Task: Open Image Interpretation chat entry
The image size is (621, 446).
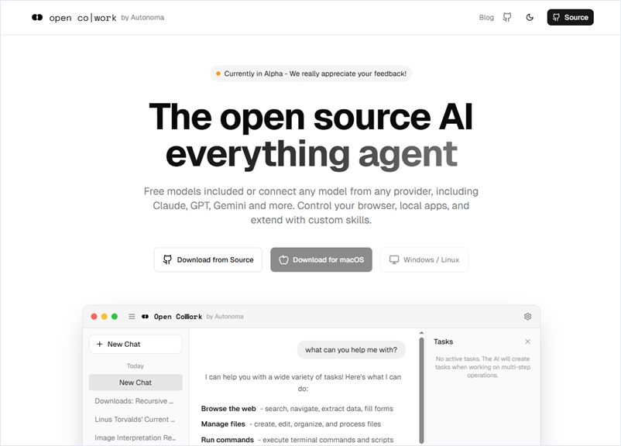Action: pos(135,438)
